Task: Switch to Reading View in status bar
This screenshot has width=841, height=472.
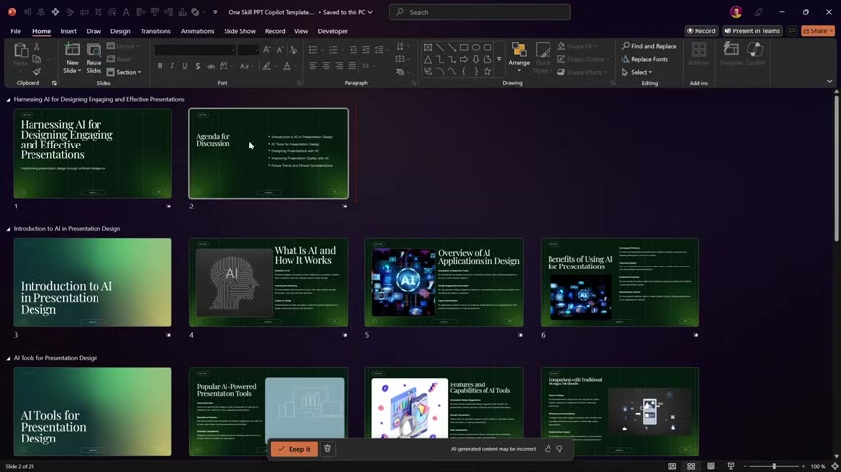Action: click(711, 467)
